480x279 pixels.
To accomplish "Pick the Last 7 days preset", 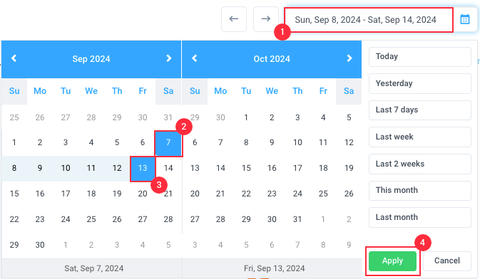I will (x=419, y=110).
